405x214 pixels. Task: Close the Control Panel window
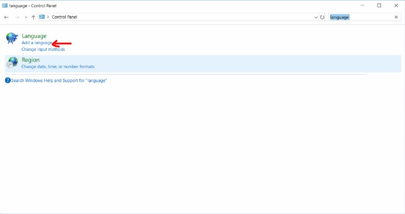click(x=396, y=6)
